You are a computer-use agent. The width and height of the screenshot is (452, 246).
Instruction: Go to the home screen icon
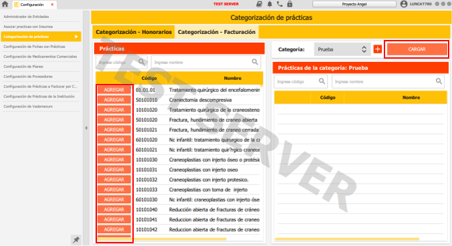5,4
